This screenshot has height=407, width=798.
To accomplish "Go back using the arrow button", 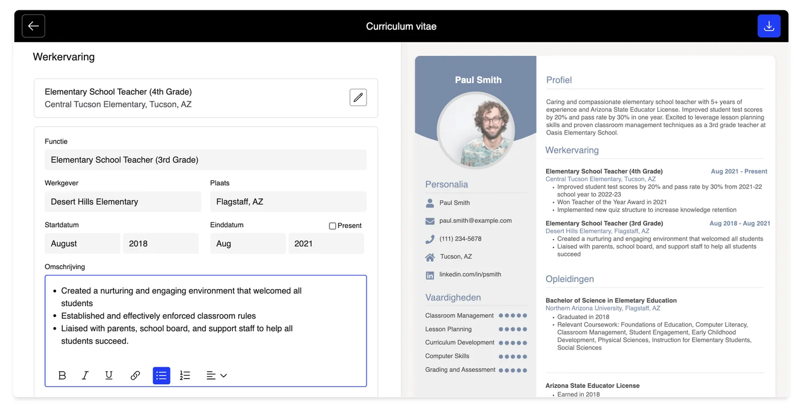I will (34, 26).
